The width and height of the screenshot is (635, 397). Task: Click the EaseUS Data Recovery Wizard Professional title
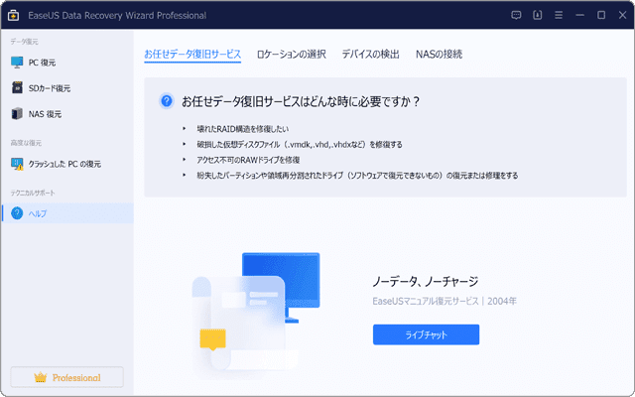117,16
